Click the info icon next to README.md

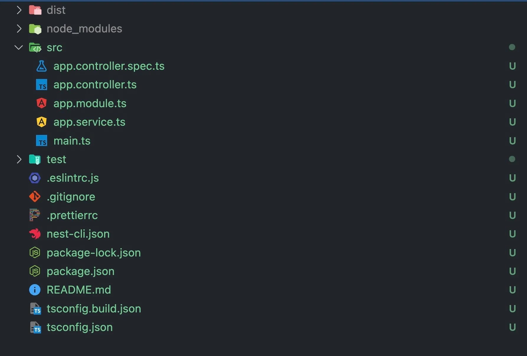click(35, 290)
